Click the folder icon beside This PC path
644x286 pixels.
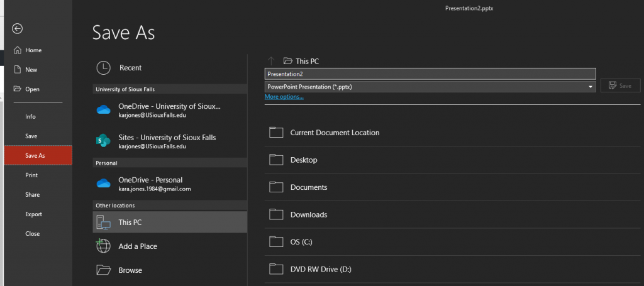(x=287, y=61)
